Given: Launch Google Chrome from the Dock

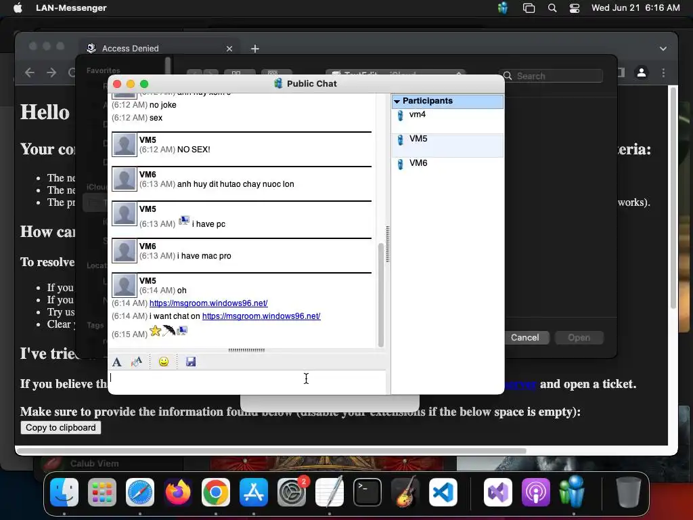Looking at the screenshot, I should pyautogui.click(x=216, y=492).
